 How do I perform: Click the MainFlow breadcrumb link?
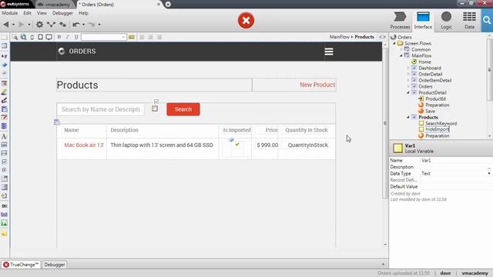tap(340, 37)
